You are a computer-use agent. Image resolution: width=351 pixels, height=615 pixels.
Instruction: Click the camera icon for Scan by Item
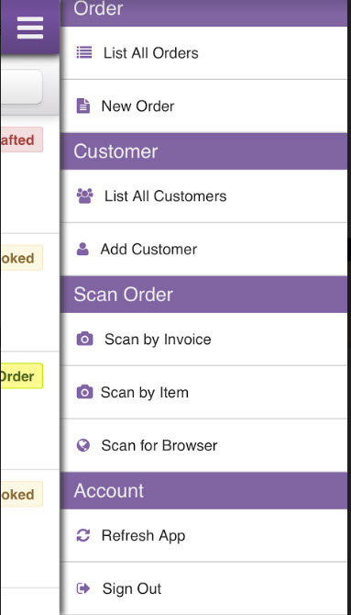point(84,392)
